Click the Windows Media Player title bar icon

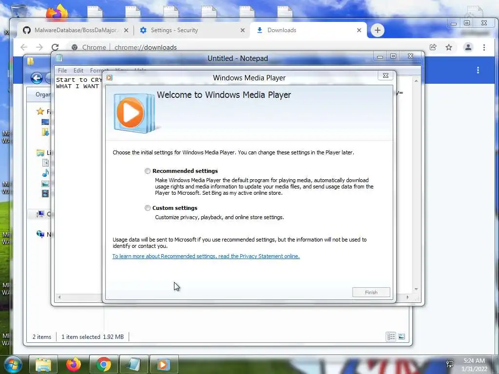pyautogui.click(x=110, y=77)
